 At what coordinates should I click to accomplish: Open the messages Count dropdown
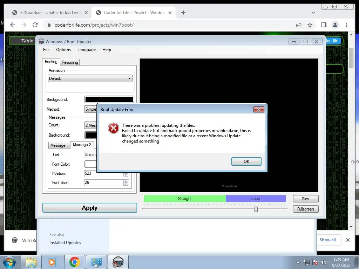[90, 125]
